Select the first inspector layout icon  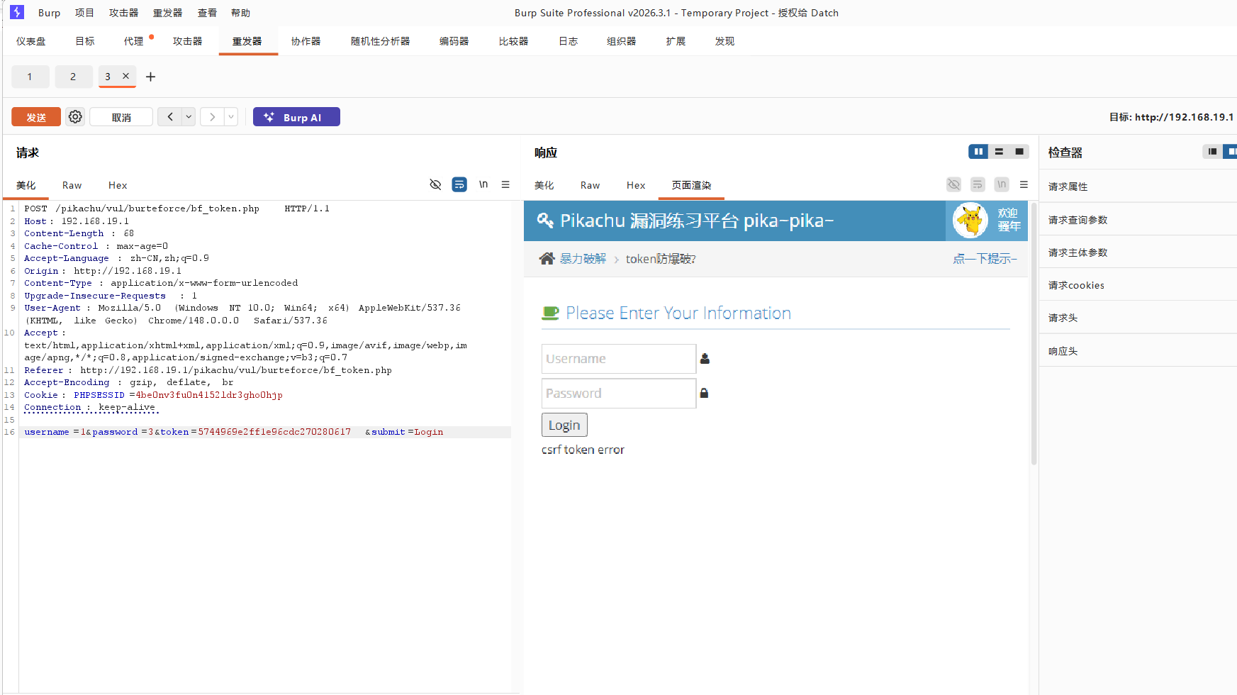click(1212, 152)
